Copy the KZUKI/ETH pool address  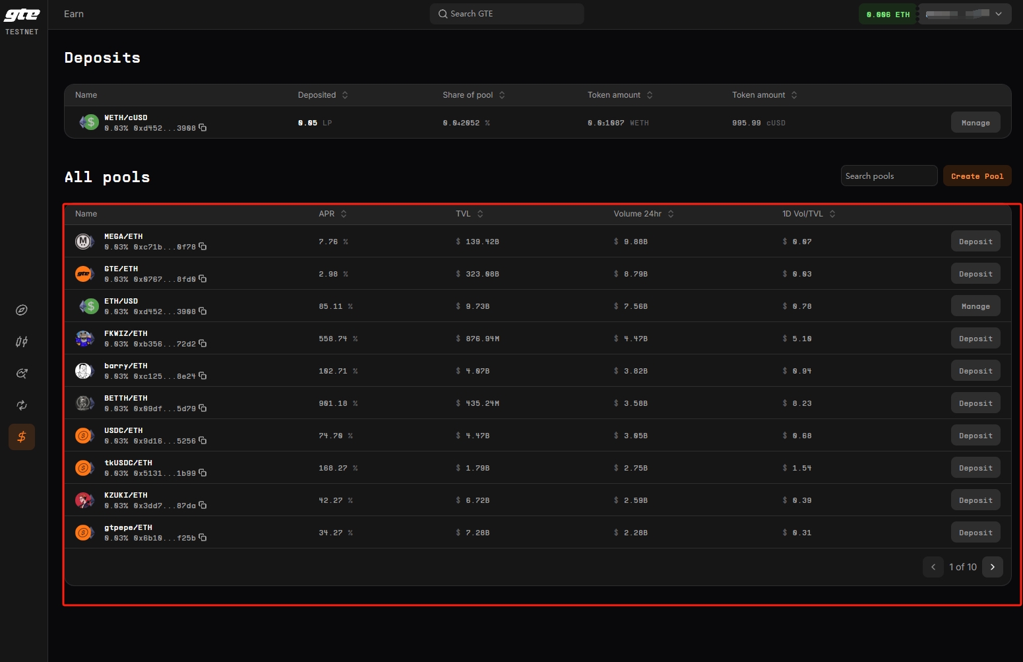click(x=202, y=506)
